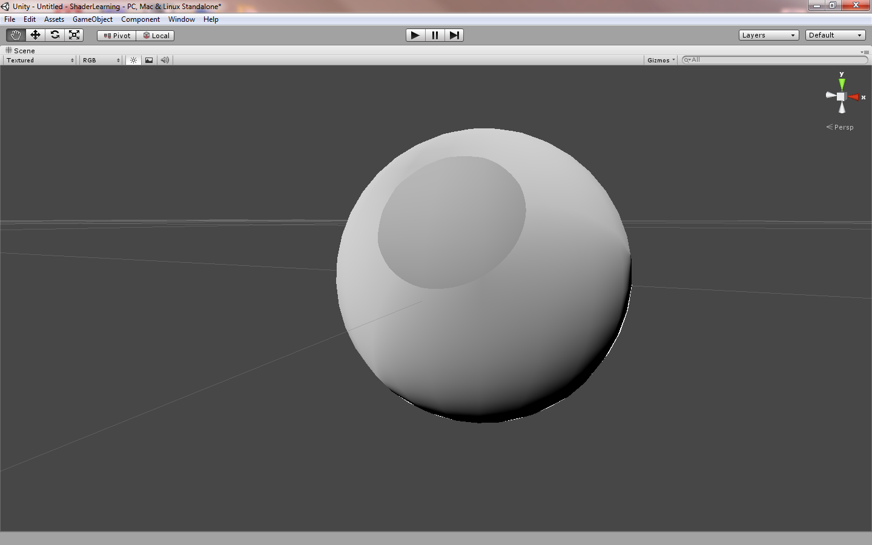Close the Unity window
The image size is (872, 545).
click(856, 5)
